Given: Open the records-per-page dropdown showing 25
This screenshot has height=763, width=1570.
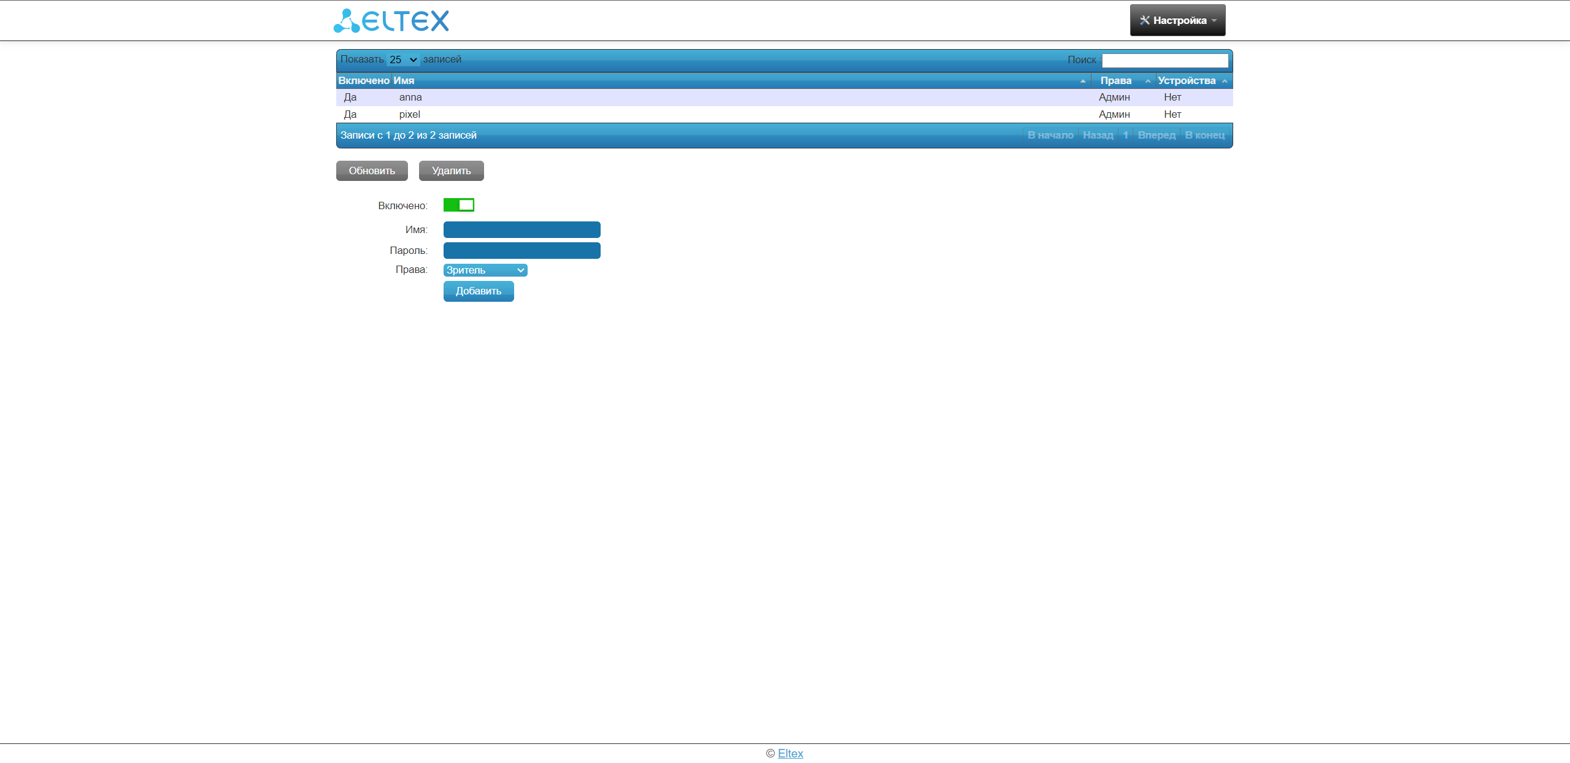Looking at the screenshot, I should pyautogui.click(x=402, y=59).
